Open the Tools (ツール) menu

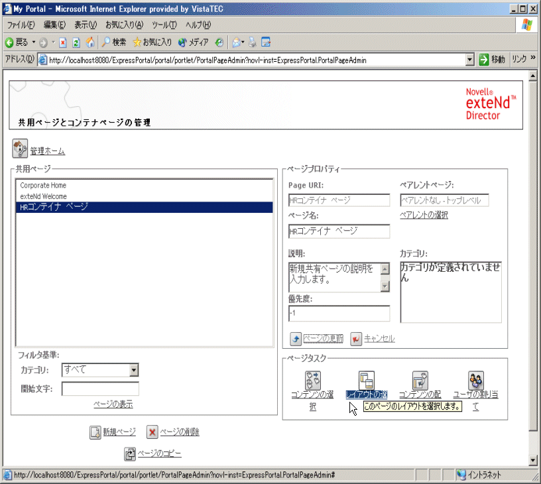tap(164, 25)
